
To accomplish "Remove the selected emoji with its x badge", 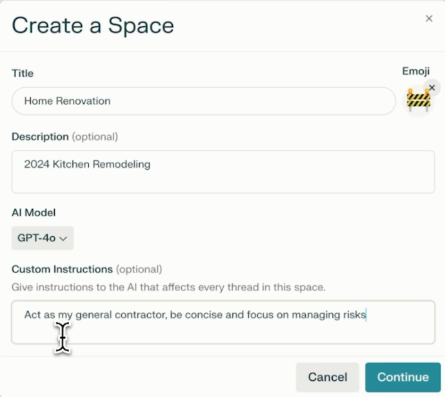I will click(432, 87).
